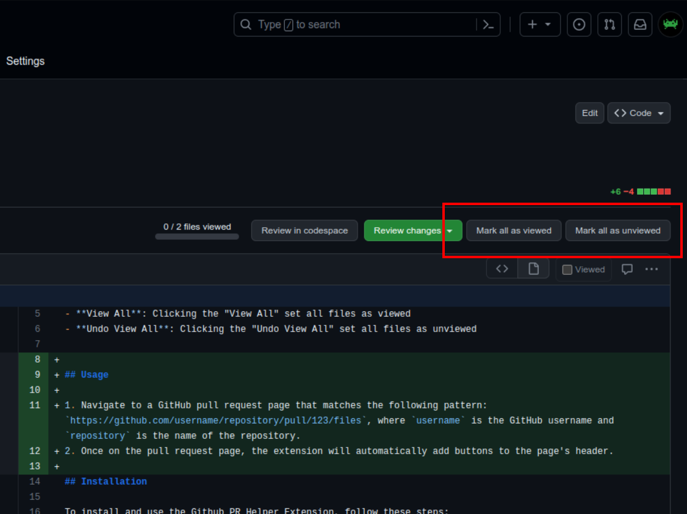Click the magnifier search icon
This screenshot has height=514, width=687.
click(x=246, y=24)
